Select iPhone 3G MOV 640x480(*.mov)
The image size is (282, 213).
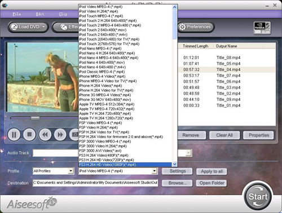click(x=125, y=100)
